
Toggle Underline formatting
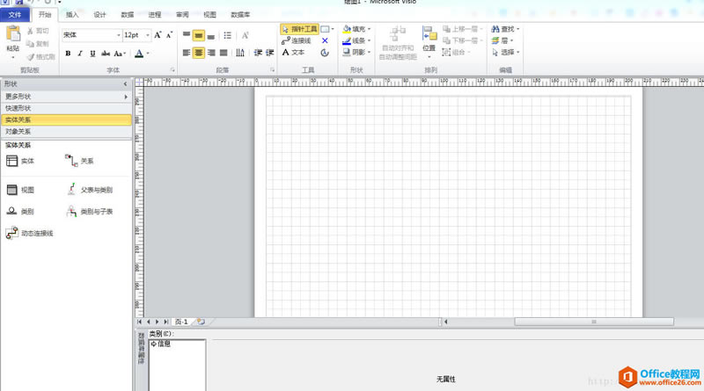[92, 54]
